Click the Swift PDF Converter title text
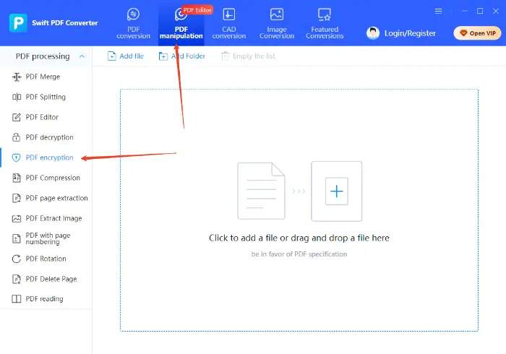 pyautogui.click(x=65, y=23)
